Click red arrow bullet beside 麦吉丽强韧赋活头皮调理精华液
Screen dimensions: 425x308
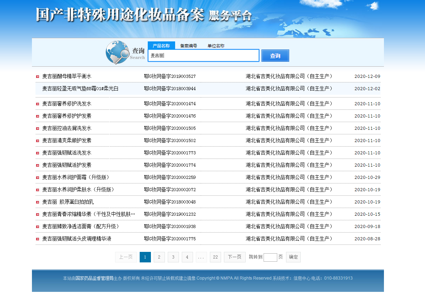point(38,239)
